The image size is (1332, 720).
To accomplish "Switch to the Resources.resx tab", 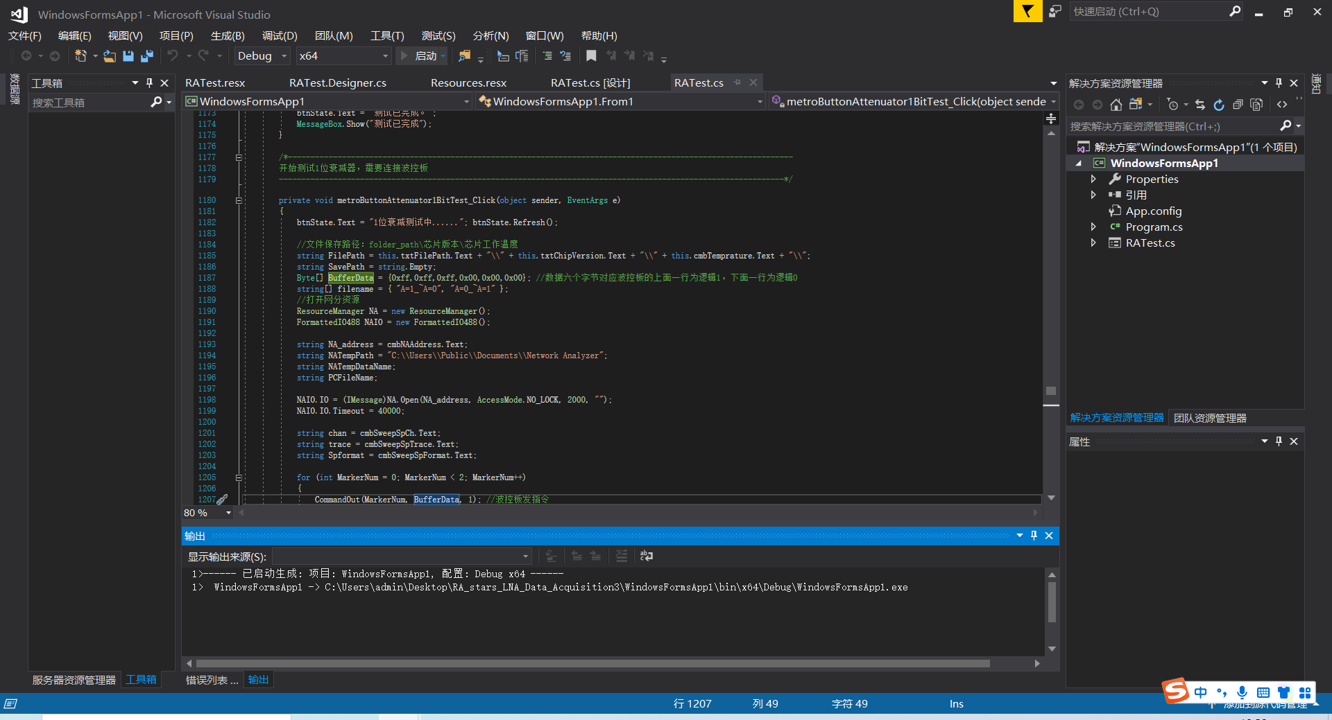I will (468, 83).
